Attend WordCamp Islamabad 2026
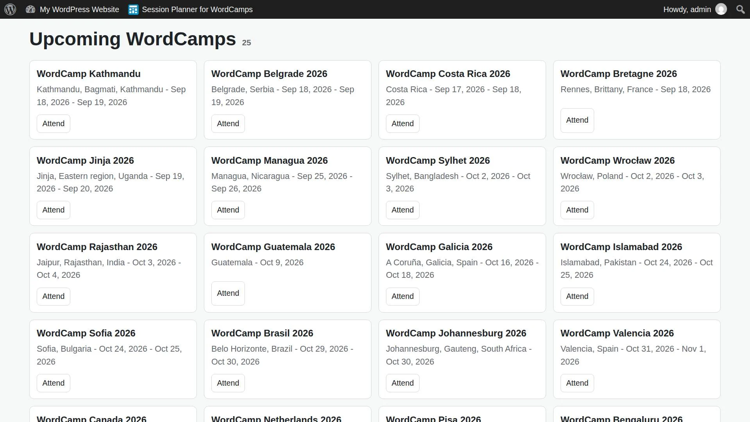 click(x=577, y=296)
